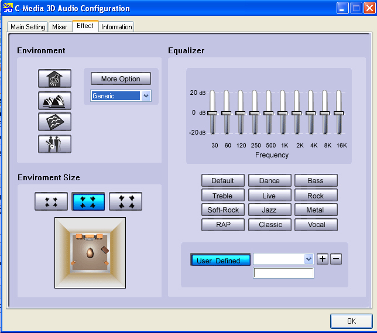Click the 250 Hz equalizer slider handle
Screen dimensions: 377x333
[255, 113]
